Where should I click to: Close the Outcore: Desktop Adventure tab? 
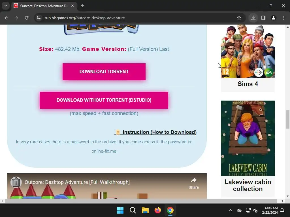tap(72, 6)
